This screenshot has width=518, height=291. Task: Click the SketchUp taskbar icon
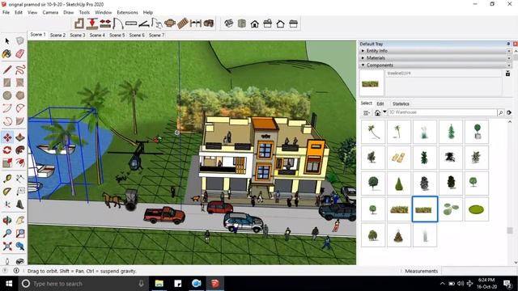[215, 284]
